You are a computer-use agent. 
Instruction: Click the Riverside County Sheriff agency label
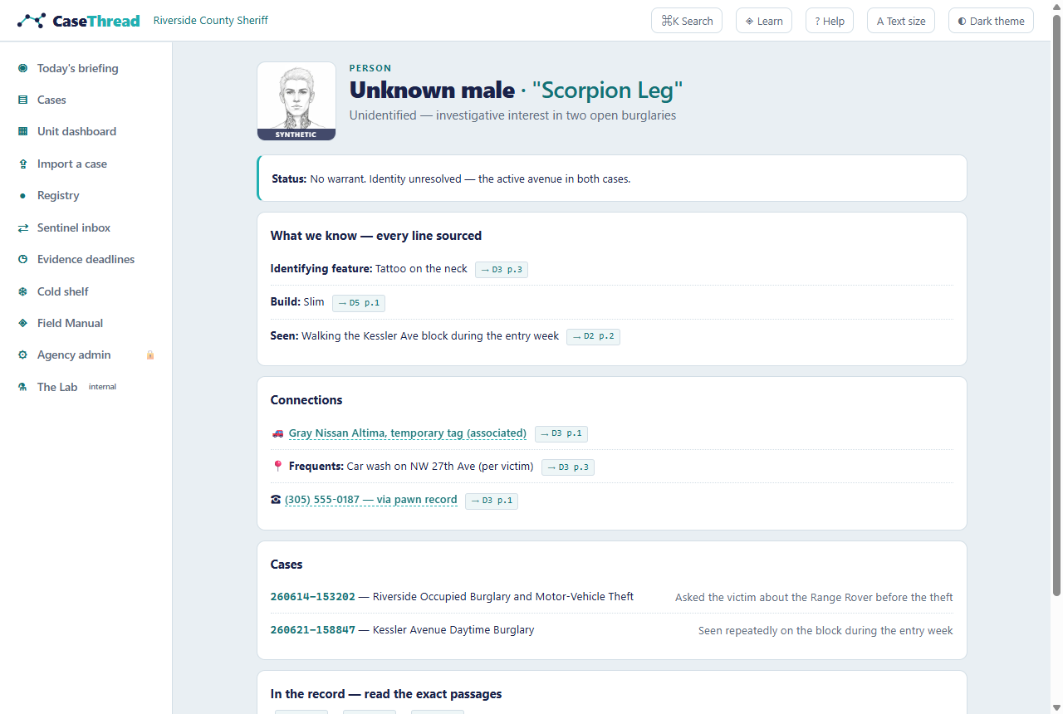click(211, 20)
